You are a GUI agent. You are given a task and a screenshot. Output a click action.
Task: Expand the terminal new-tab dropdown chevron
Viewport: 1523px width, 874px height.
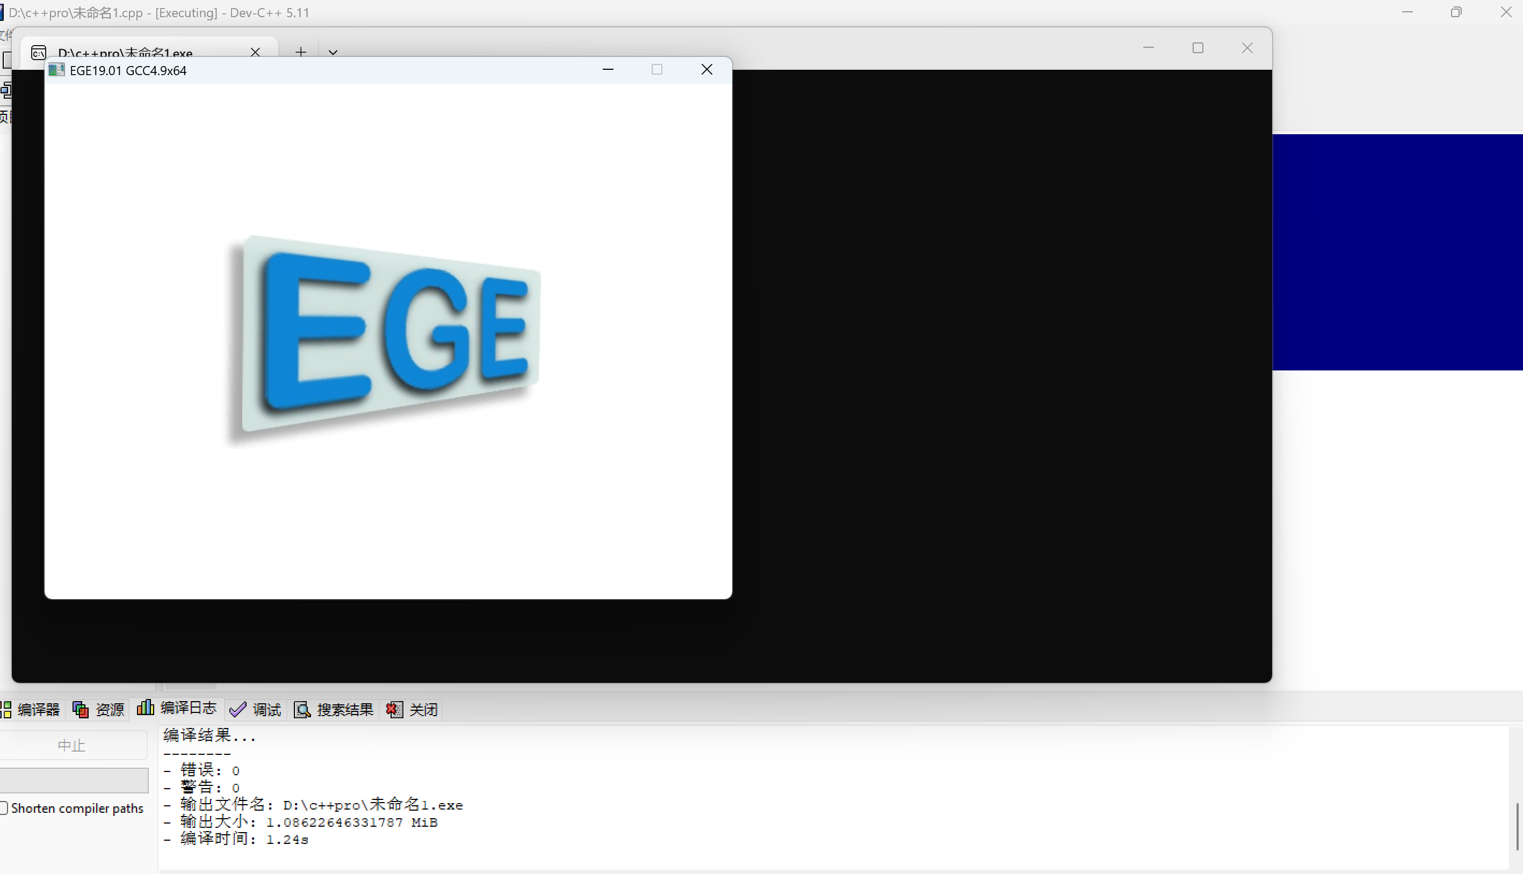point(333,53)
